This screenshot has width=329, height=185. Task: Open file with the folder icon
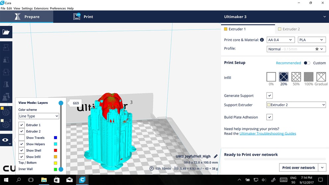click(x=6, y=32)
